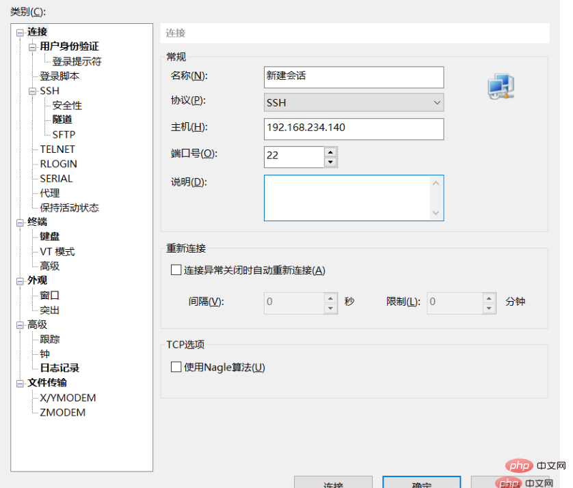
Task: Click the 主机 field with 192.168.234.140
Action: pyautogui.click(x=354, y=129)
